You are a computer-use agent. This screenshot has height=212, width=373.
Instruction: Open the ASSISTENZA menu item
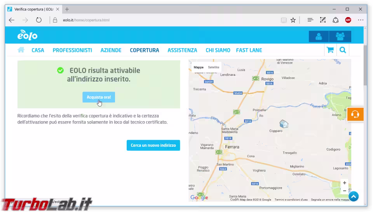click(x=183, y=50)
